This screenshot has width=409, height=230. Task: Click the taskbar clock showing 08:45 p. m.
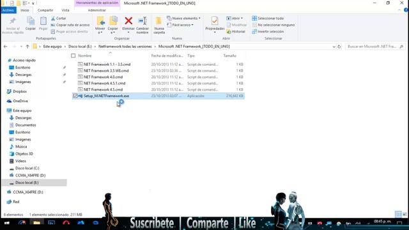pyautogui.click(x=383, y=222)
